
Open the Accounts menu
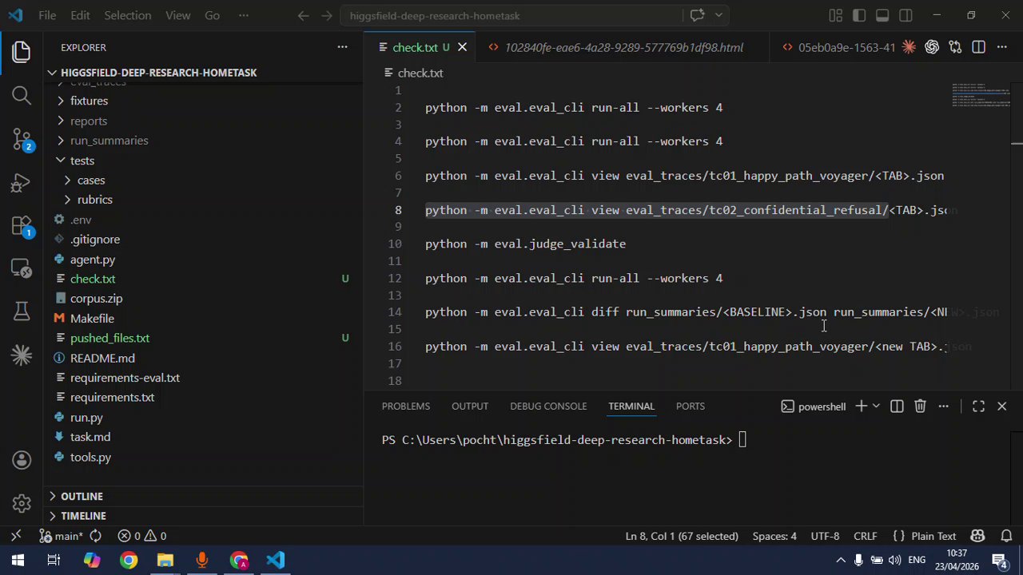tap(22, 461)
